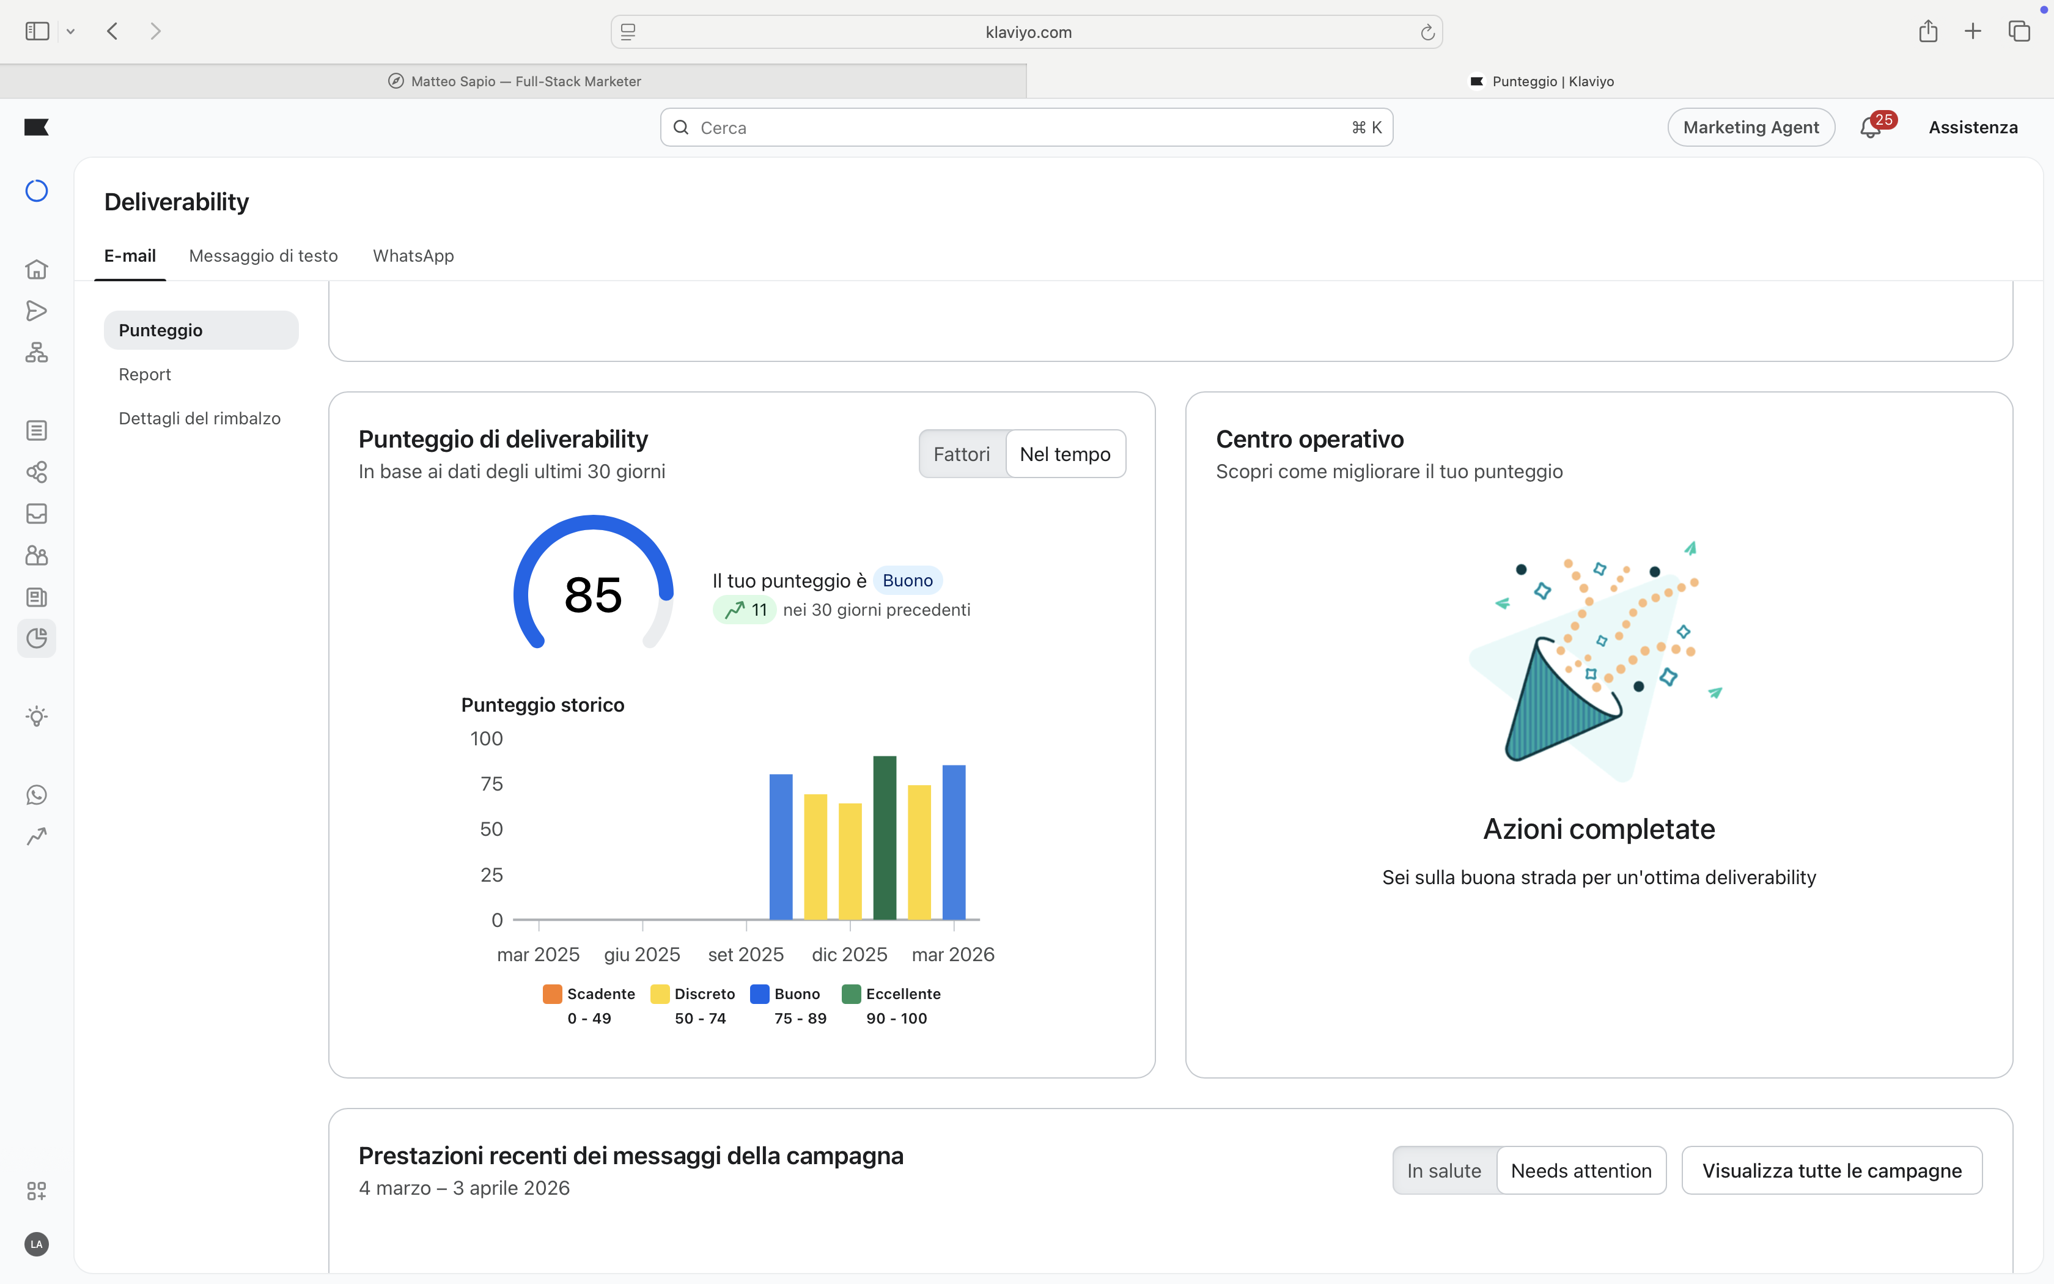Viewport: 2054px width, 1284px height.
Task: Show the Safari tab overview
Action: click(2019, 31)
